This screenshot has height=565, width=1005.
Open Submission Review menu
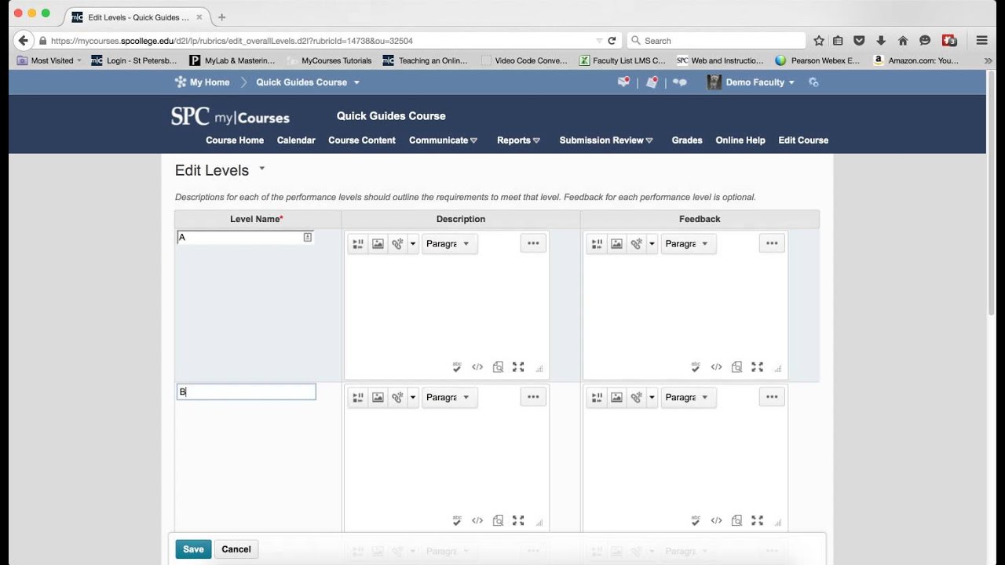606,140
